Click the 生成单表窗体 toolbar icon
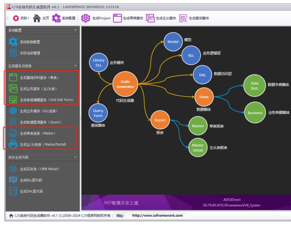This screenshot has height=228, width=291. 117,18
